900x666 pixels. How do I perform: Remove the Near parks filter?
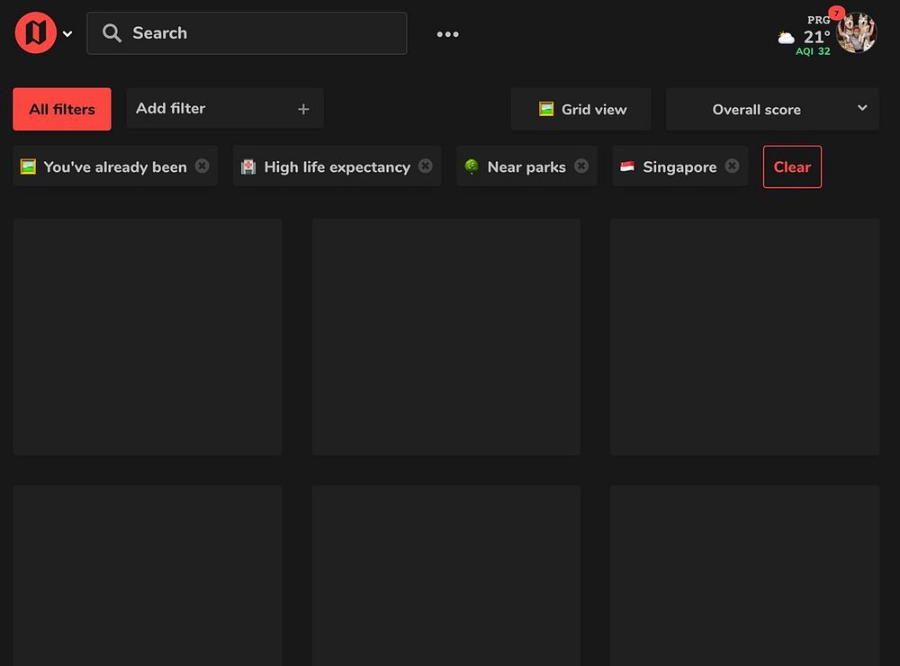tap(581, 166)
